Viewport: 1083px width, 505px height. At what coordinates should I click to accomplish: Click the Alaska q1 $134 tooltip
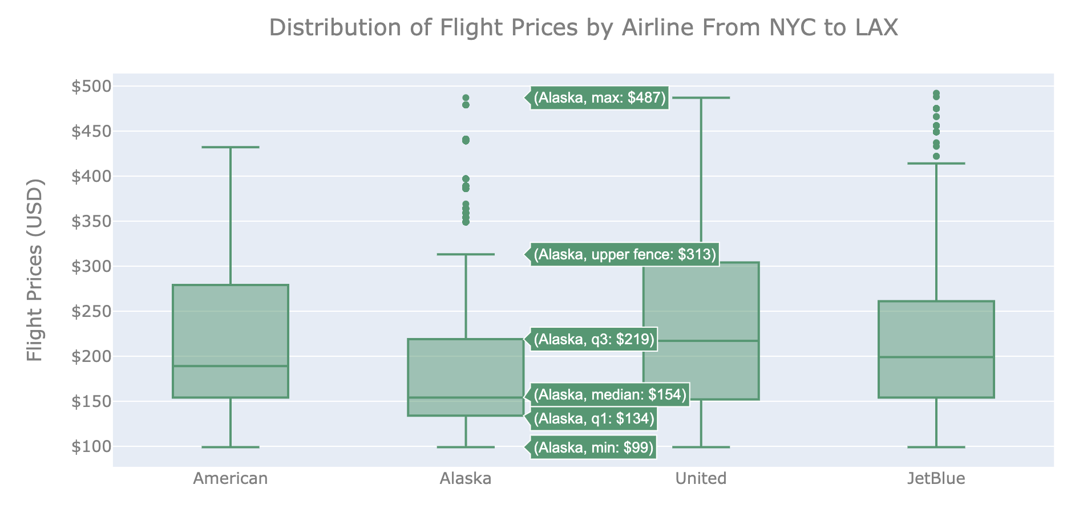tap(593, 419)
